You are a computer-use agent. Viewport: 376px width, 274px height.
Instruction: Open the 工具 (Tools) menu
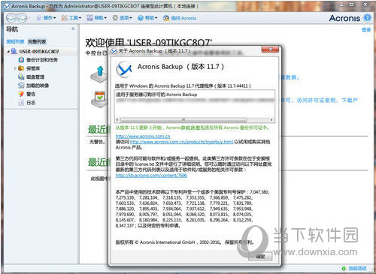71,18
